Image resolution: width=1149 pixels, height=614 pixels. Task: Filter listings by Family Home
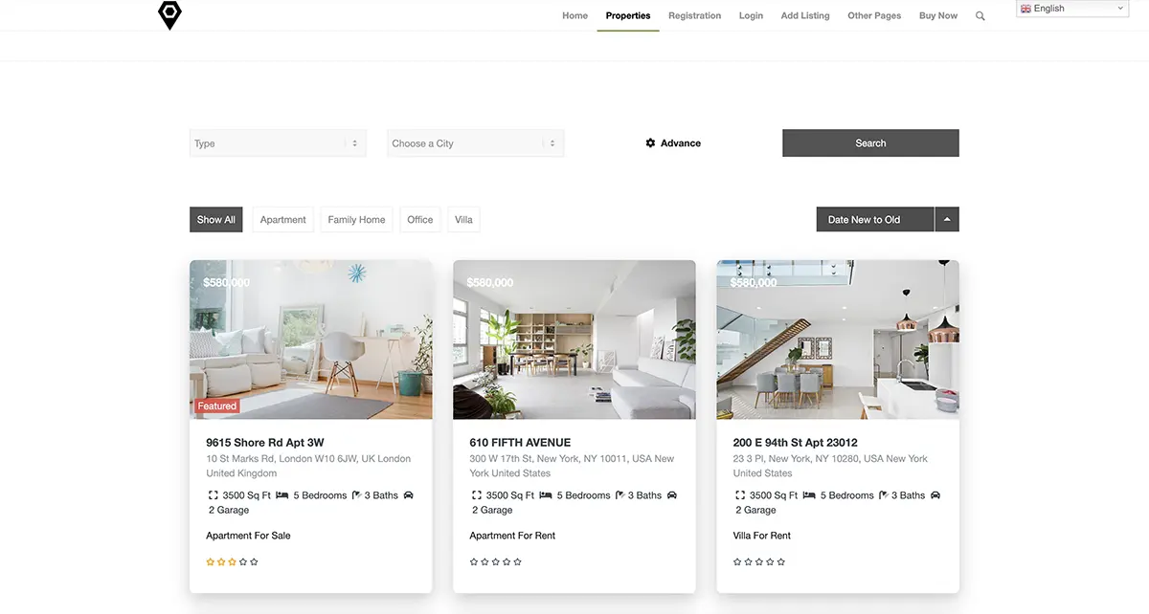(356, 220)
